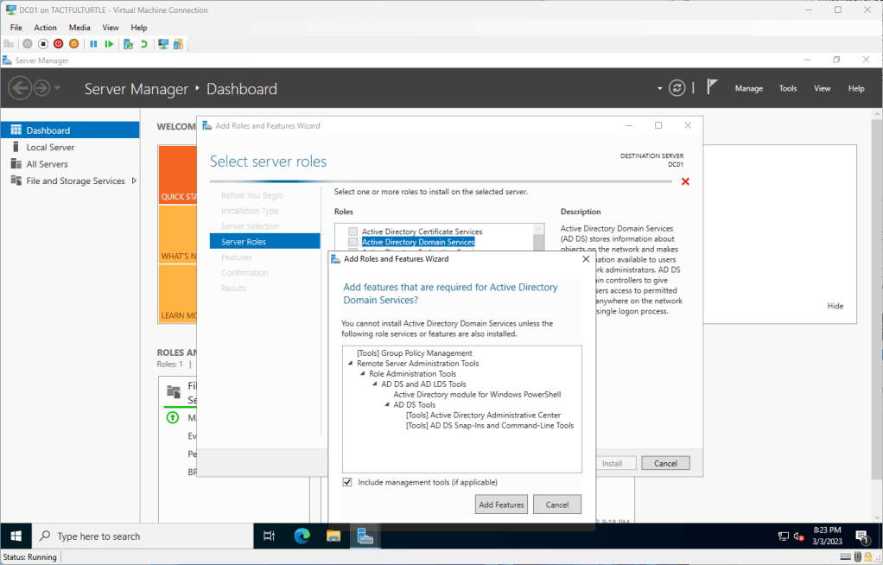Click the green Revert arrow icon

click(x=143, y=44)
